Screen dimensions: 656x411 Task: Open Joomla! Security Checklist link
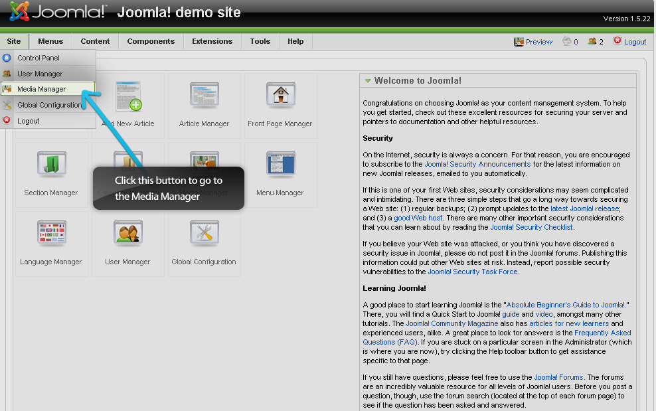[531, 227]
